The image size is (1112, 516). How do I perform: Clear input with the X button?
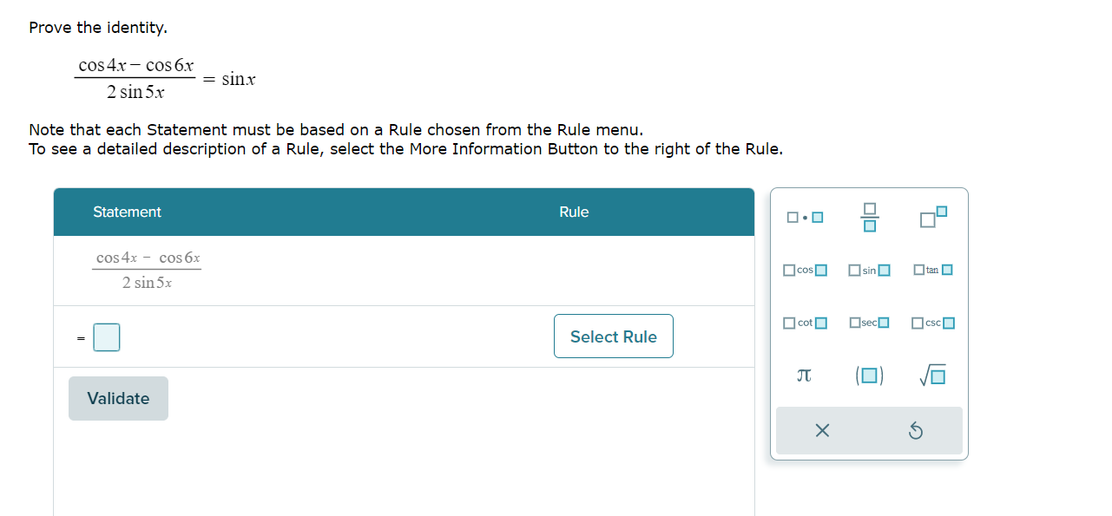click(x=823, y=430)
